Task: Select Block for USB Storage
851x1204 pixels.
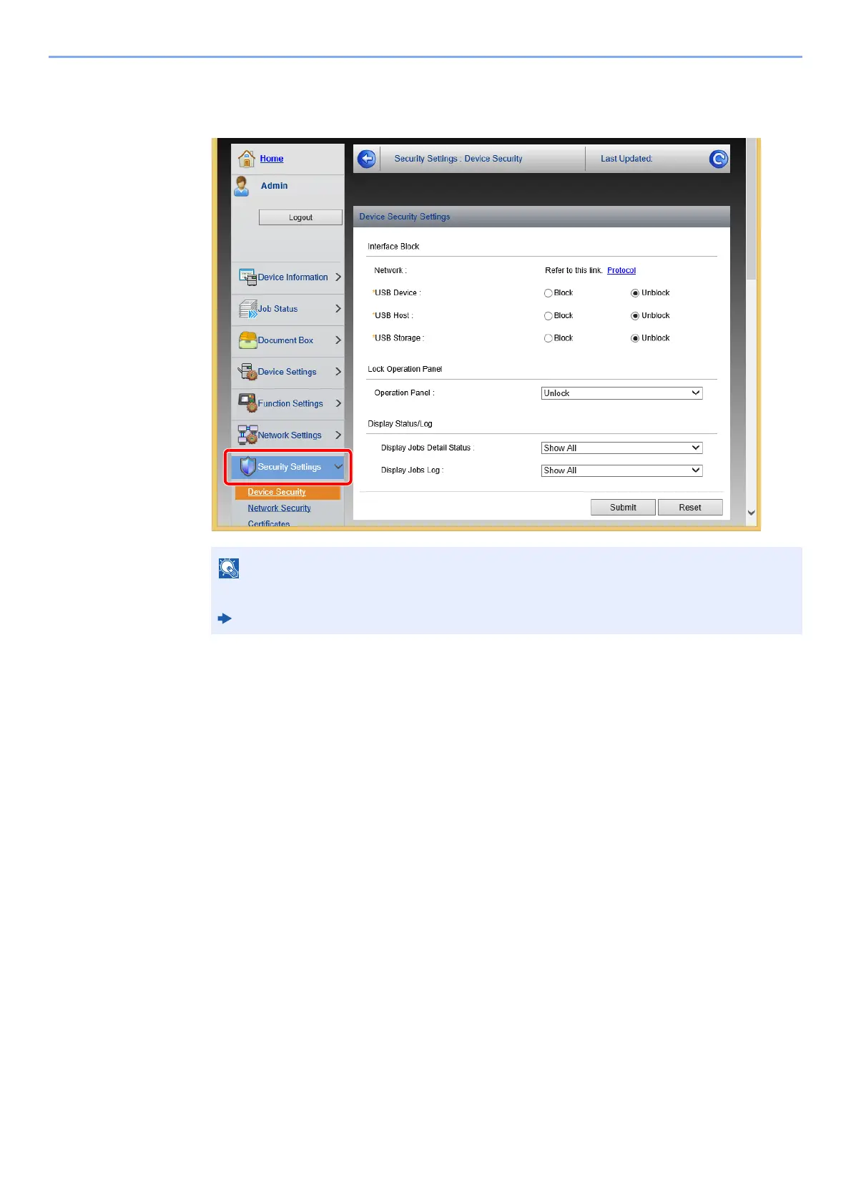Action: point(549,338)
